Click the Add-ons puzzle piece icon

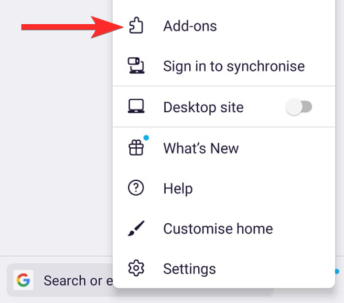pyautogui.click(x=136, y=25)
